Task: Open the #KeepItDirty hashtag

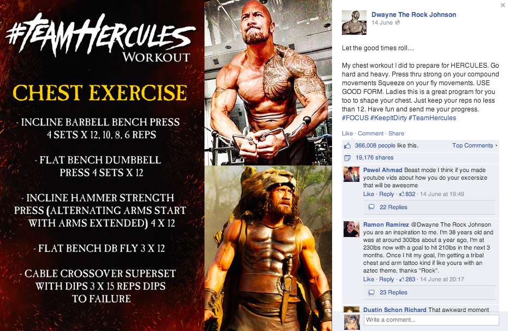Action: click(388, 118)
